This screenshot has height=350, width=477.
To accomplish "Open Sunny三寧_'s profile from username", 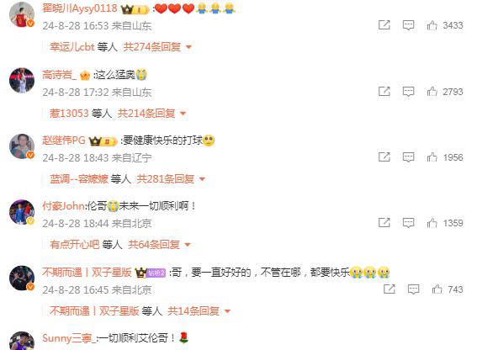I will 69,338.
